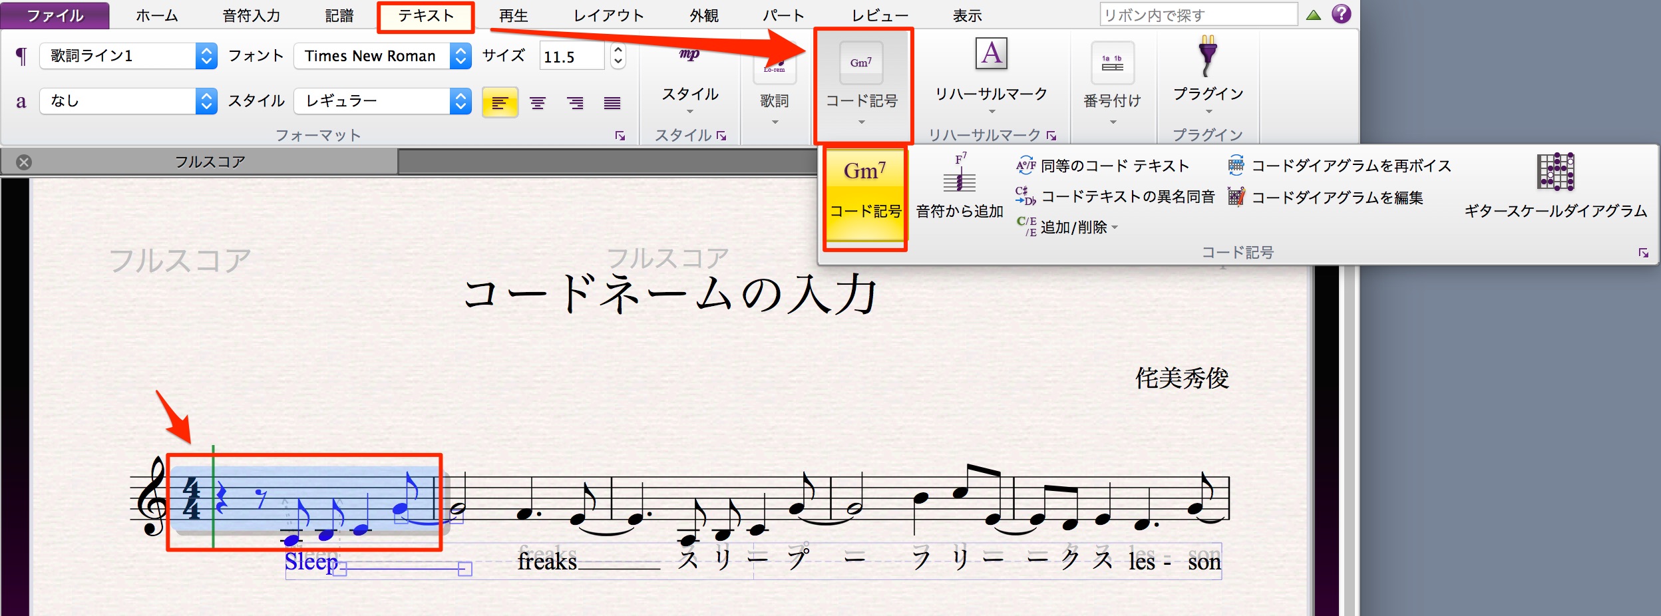
Task: Open the プラグイン plug icon
Action: (1208, 56)
